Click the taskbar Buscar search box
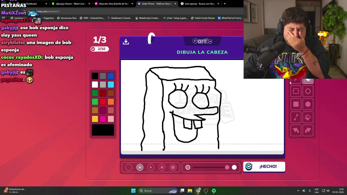 [x=158, y=191]
